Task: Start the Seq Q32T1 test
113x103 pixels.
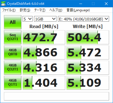Action: coord(13,37)
